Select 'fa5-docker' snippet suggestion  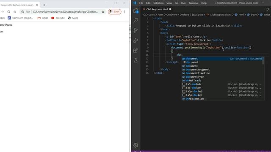click(x=222, y=88)
